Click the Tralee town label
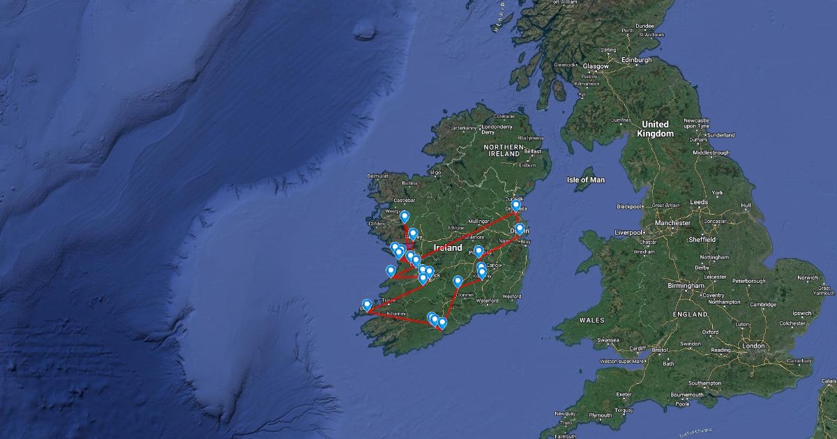837x439 pixels. click(x=389, y=301)
